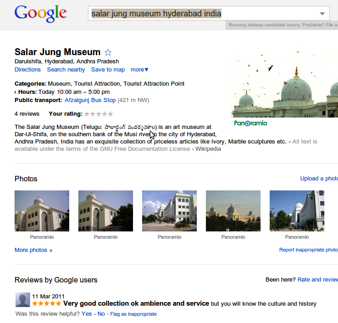The width and height of the screenshot is (338, 323).
Task: Click the review title 'Very good collection ok ambience'
Action: tap(136, 303)
